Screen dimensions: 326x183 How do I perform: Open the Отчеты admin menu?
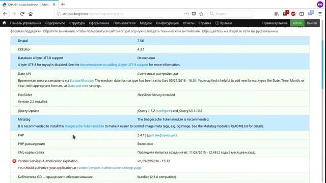point(188,23)
